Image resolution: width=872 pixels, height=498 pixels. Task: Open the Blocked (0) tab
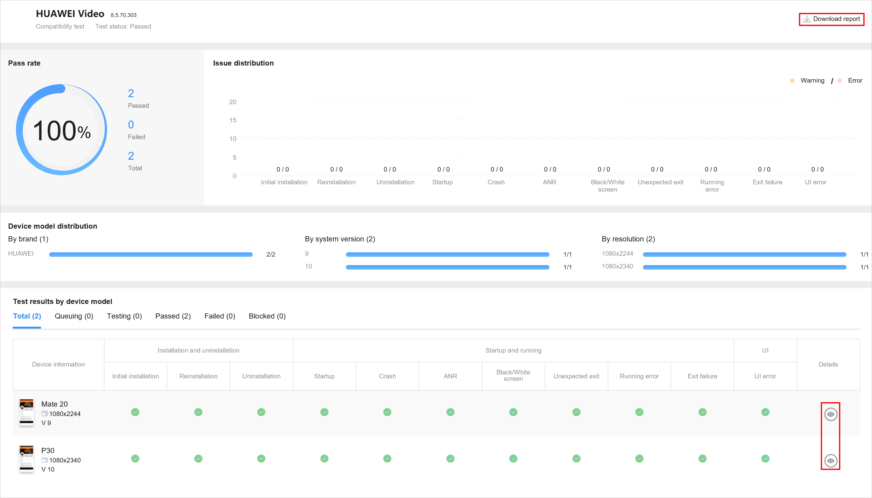(x=267, y=316)
